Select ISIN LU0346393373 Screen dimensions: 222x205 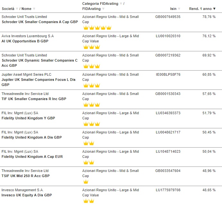168,113
